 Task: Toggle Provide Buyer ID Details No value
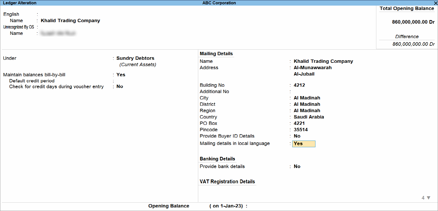click(x=297, y=136)
